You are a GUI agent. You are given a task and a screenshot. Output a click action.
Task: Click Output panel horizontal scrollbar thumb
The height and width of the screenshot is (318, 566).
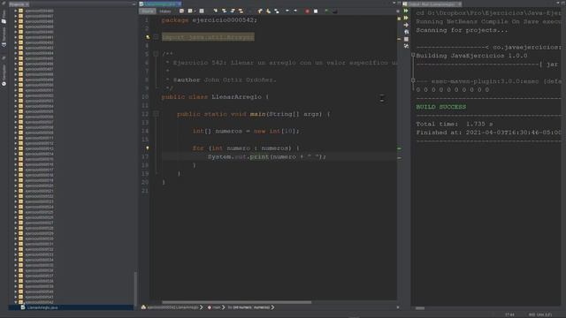point(420,308)
